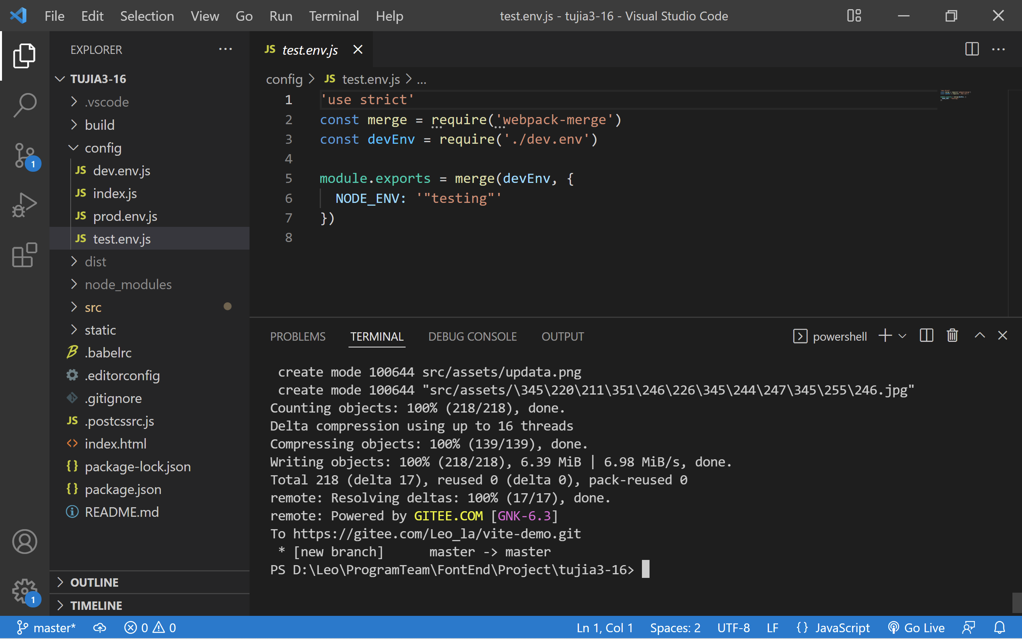This screenshot has width=1022, height=639.
Task: Expand the OUTLINE section
Action: (x=149, y=582)
